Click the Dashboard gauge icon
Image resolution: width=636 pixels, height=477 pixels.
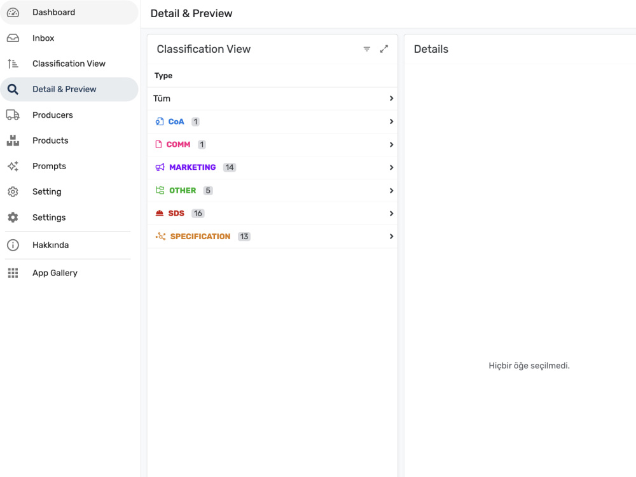pos(13,13)
